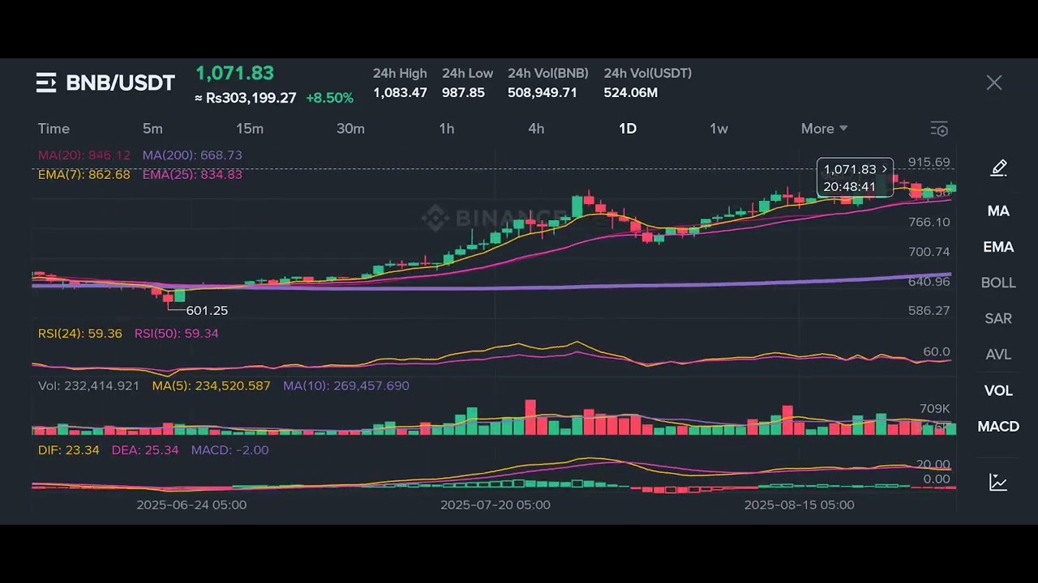Select the 30m timeframe
This screenshot has height=583, width=1038.
pos(350,129)
